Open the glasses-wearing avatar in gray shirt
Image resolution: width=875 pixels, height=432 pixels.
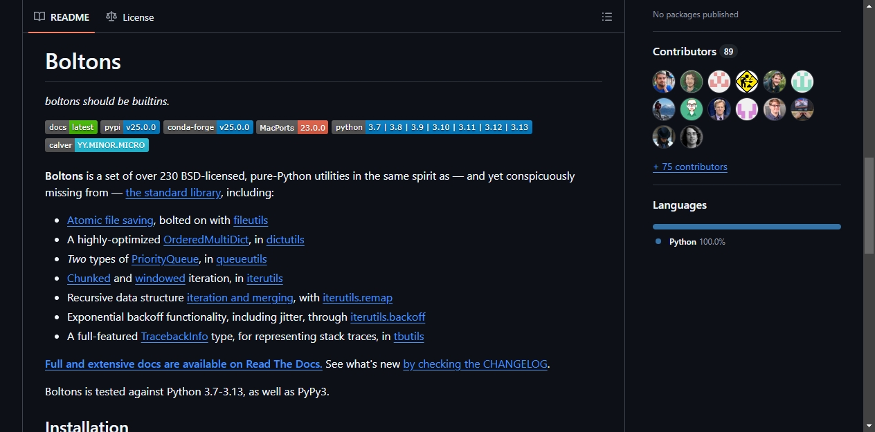pyautogui.click(x=775, y=109)
